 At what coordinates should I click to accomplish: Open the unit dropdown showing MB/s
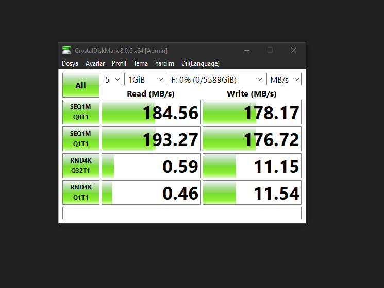[284, 79]
